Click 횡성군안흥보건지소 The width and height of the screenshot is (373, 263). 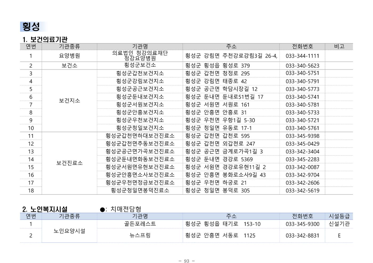click(140, 112)
